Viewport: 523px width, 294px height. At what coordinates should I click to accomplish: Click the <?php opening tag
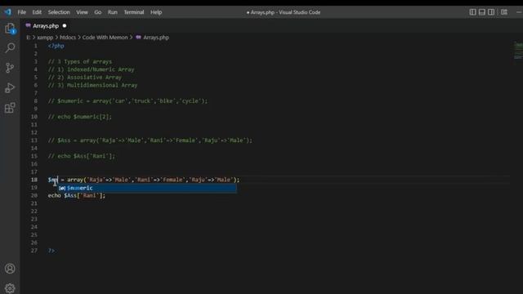click(56, 46)
